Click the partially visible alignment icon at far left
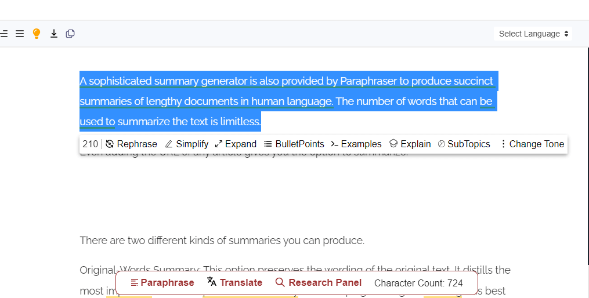The image size is (589, 298). [x=3, y=34]
